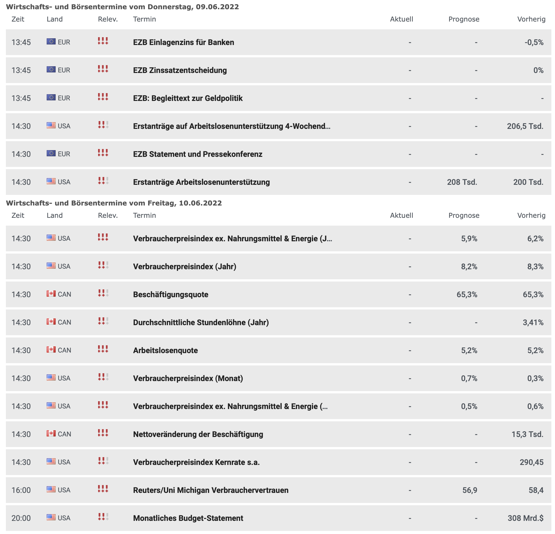Click the forecast value 56,9
This screenshot has height=534, width=555.
click(470, 490)
